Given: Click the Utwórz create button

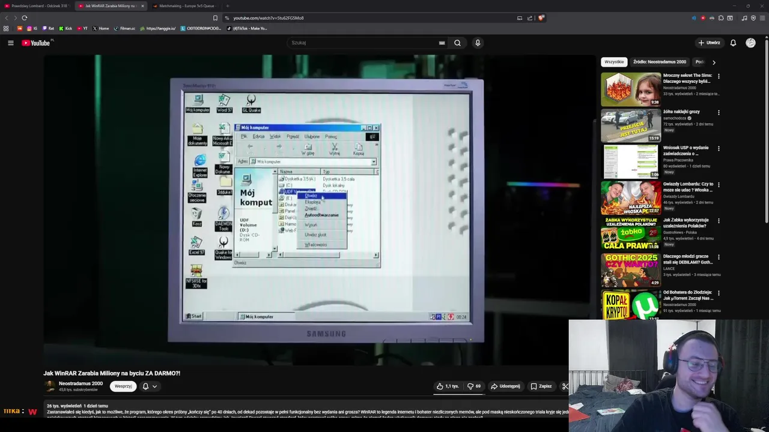Looking at the screenshot, I should point(709,43).
